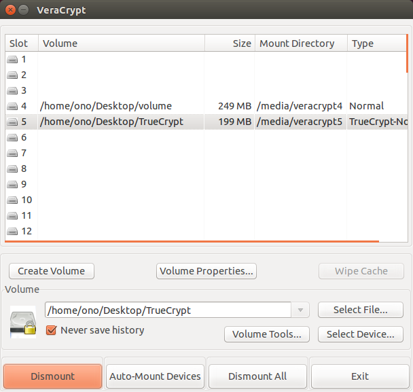Choose the drive icon for slot 12

[12, 231]
